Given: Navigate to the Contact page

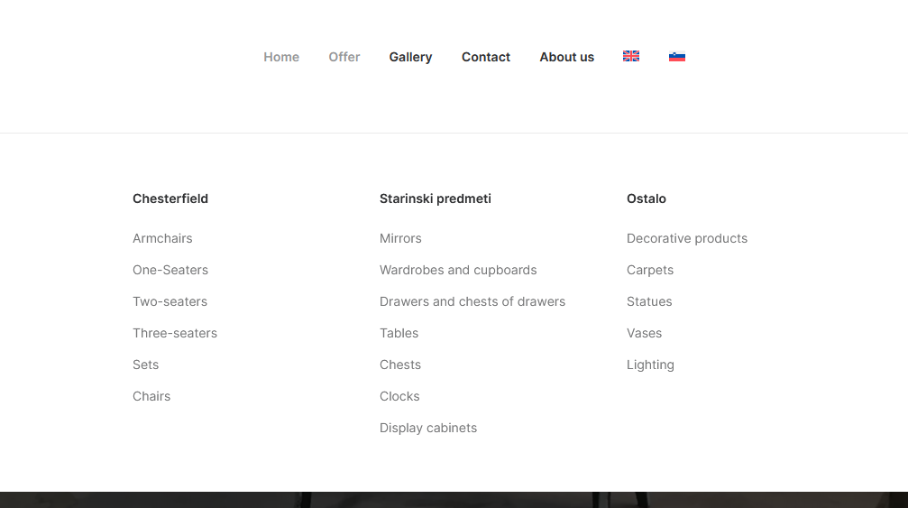Looking at the screenshot, I should pyautogui.click(x=486, y=57).
